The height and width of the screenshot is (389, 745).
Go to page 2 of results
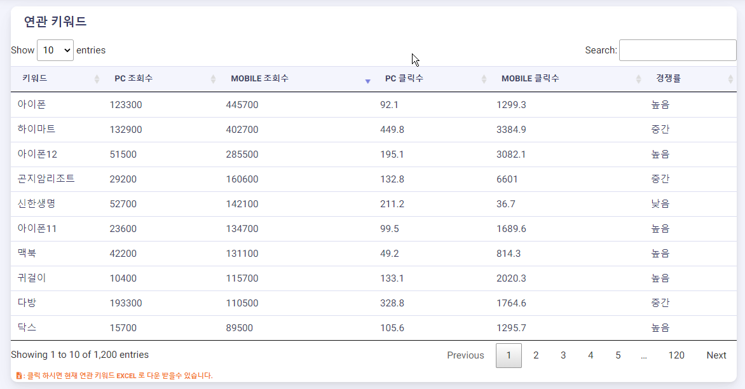536,355
